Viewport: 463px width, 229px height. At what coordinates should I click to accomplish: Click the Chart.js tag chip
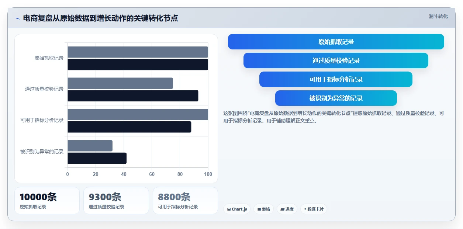coord(237,209)
